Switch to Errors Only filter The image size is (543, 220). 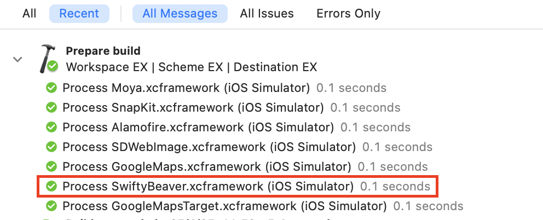(348, 14)
